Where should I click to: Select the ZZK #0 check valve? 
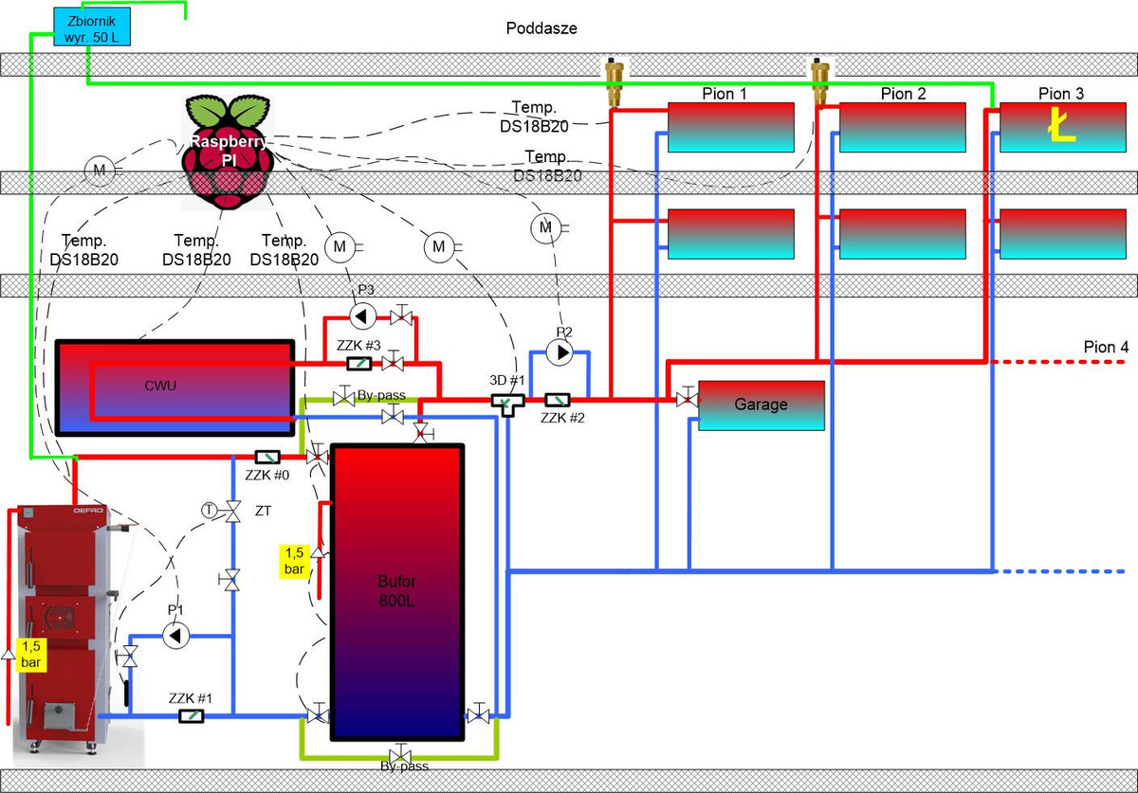(x=267, y=458)
